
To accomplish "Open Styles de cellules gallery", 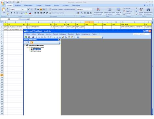I will pos(119,11).
